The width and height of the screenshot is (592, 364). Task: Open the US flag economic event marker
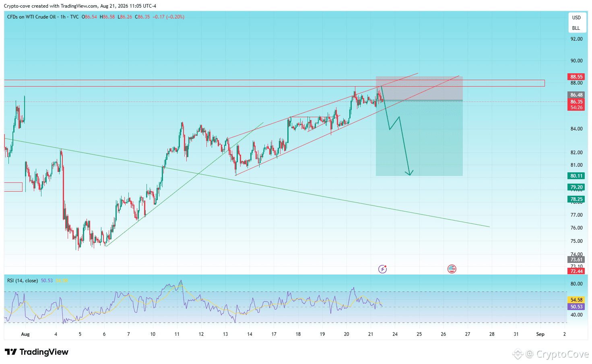(x=452, y=269)
